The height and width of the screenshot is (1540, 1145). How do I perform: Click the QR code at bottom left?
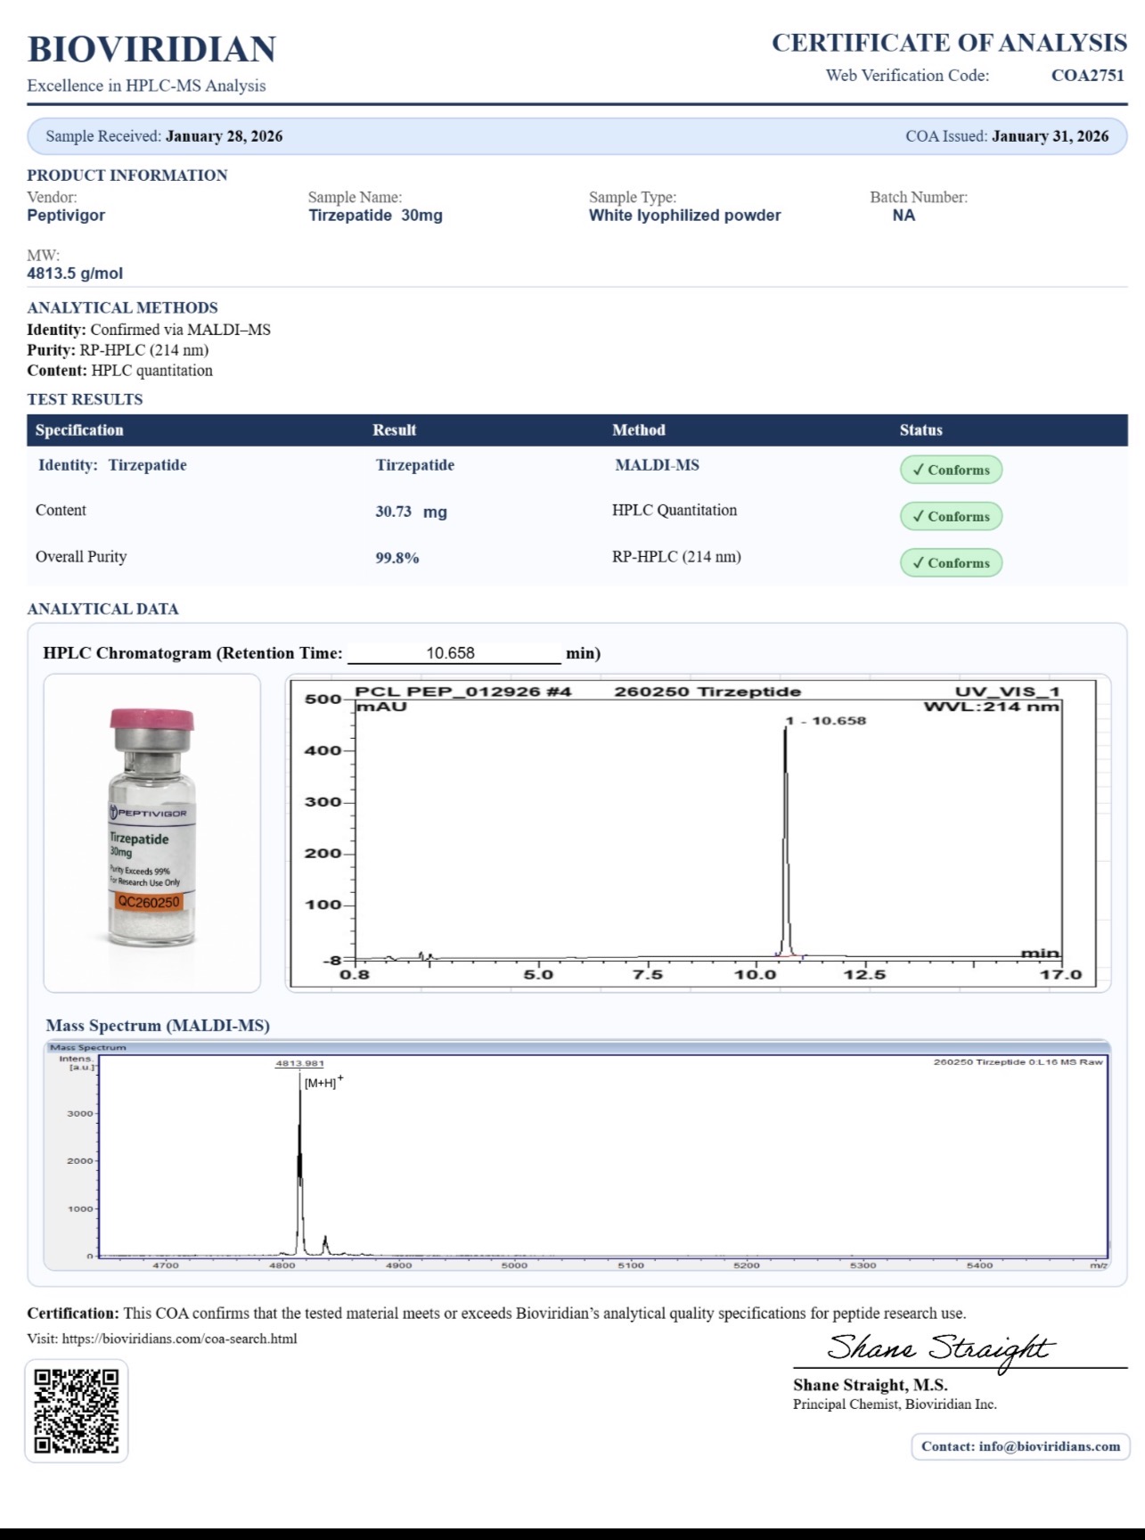coord(77,1411)
